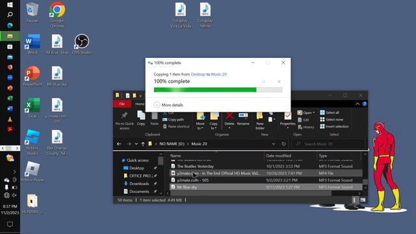Open Downloads in the navigation pane

[x=136, y=183]
